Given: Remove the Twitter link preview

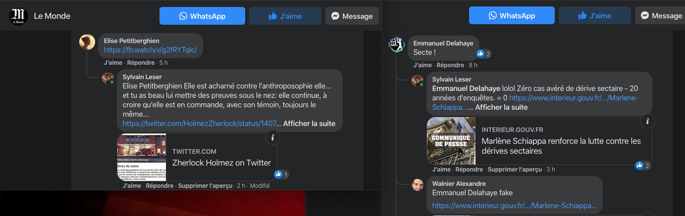Looking at the screenshot, I should pos(205,186).
